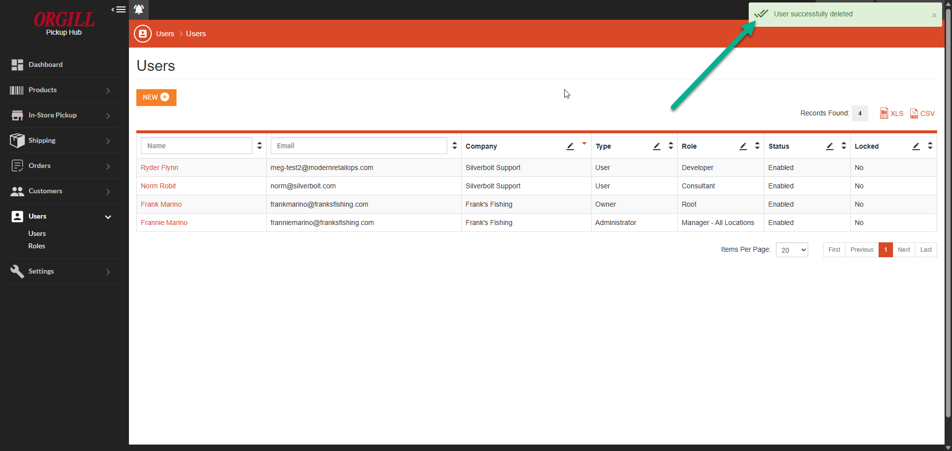Open Dashboard from the sidebar
This screenshot has width=952, height=451.
point(46,64)
